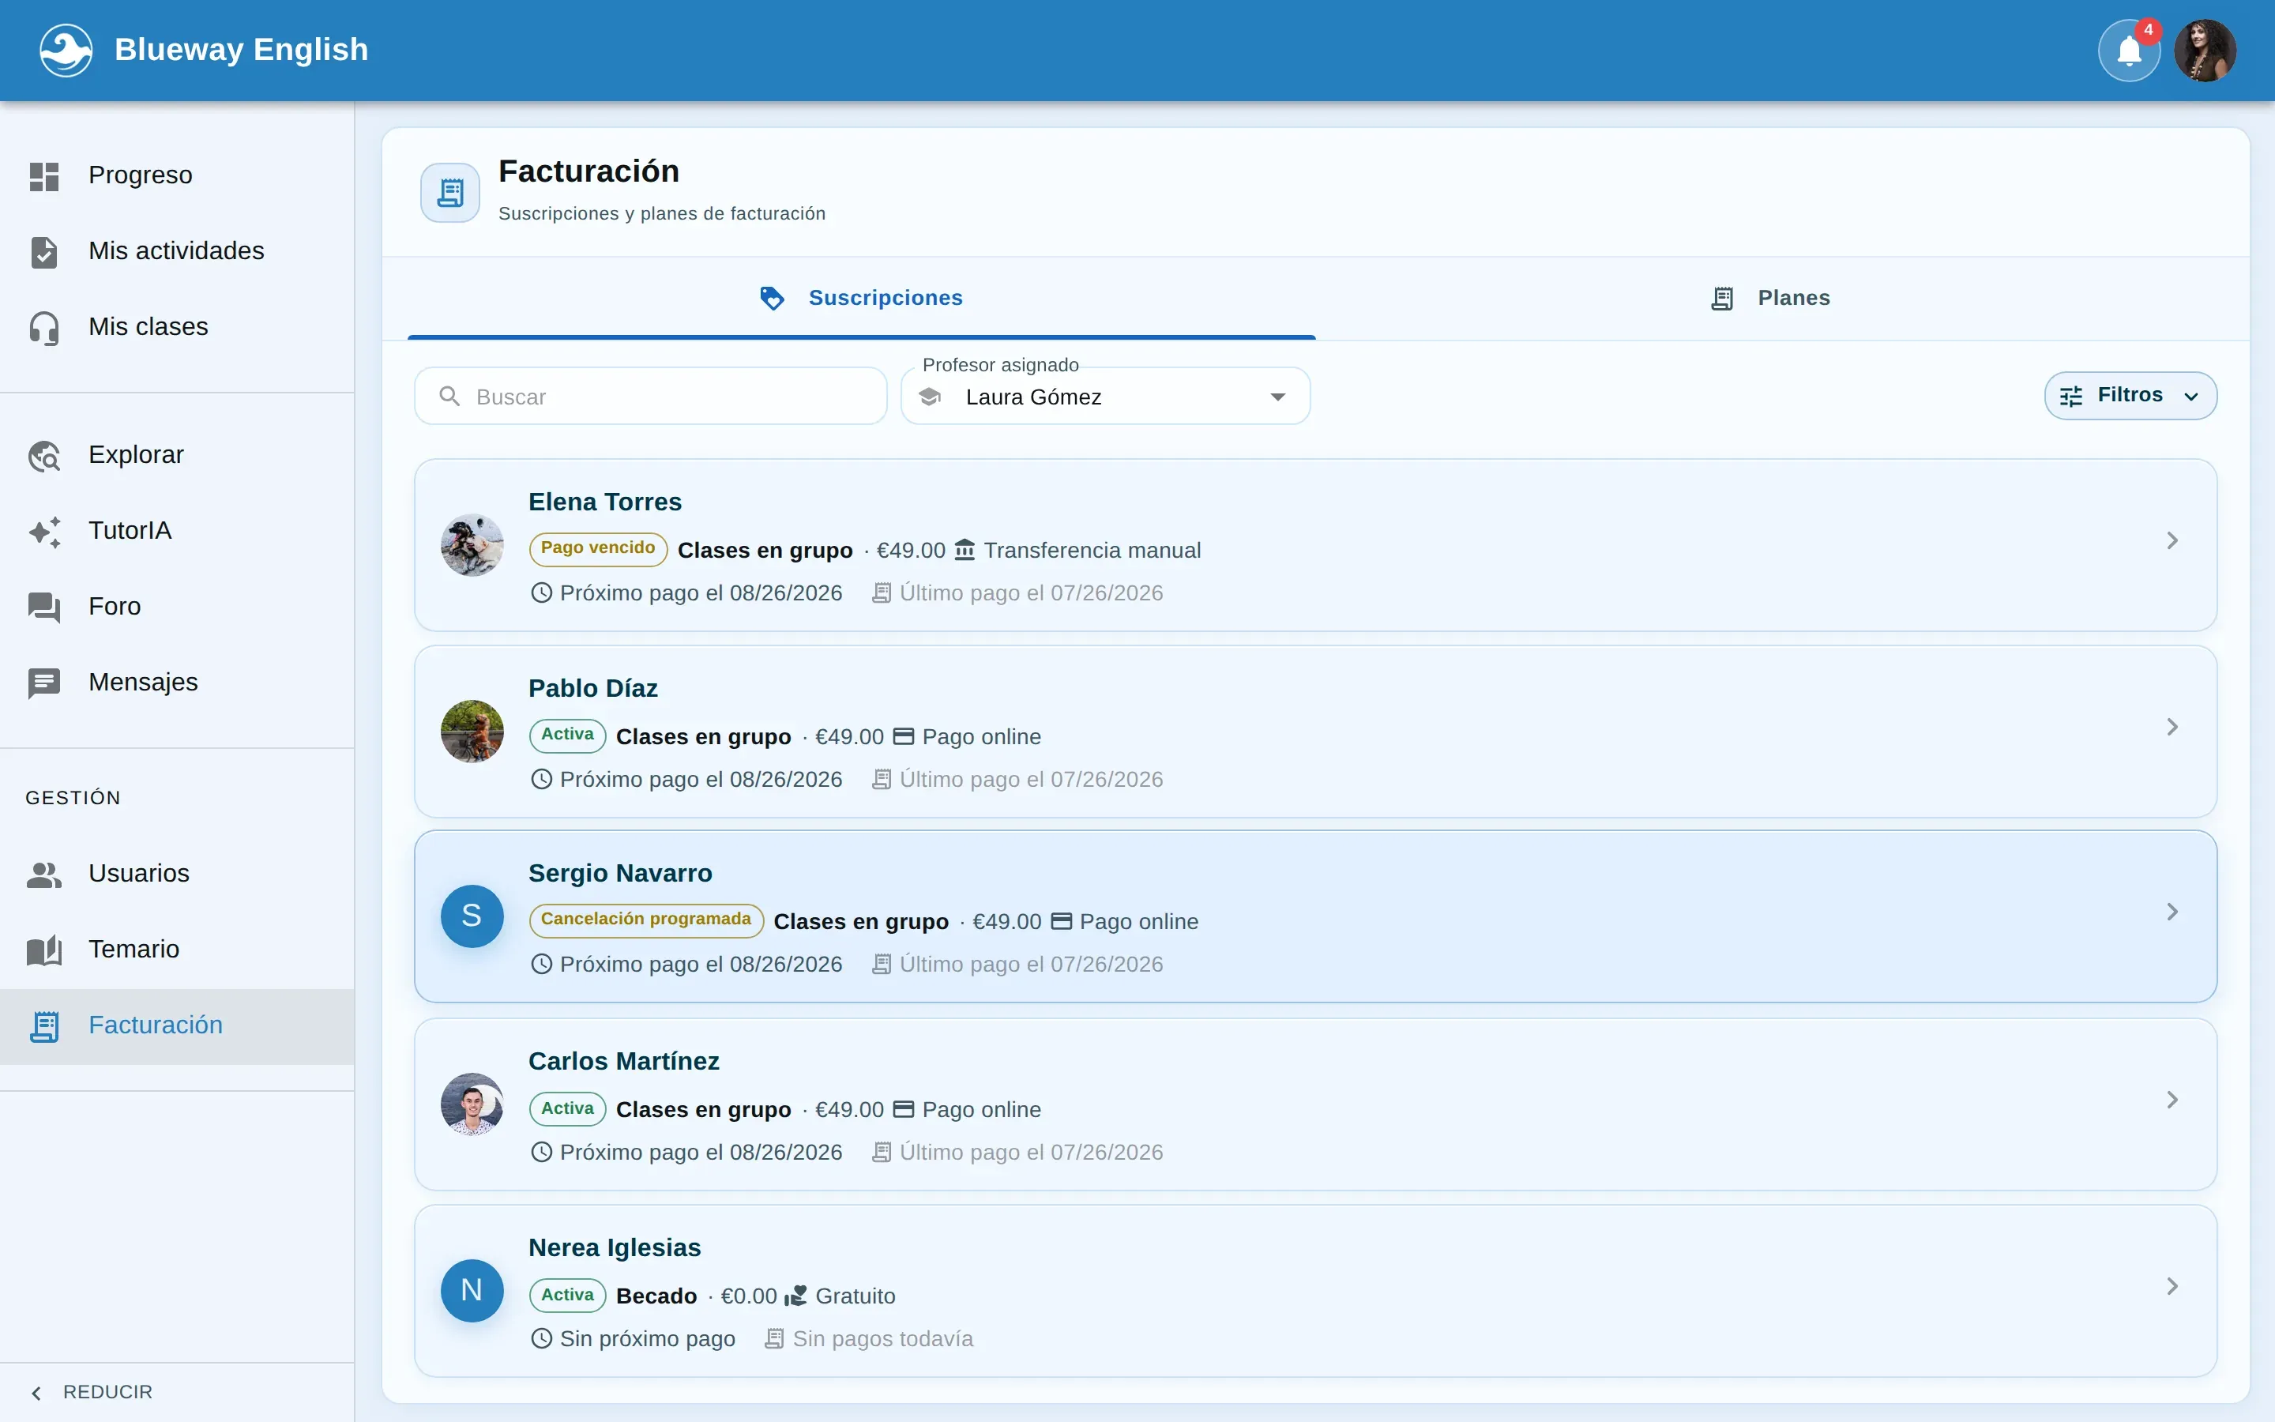Open the user profile avatar menu
Screen dimensions: 2275x1422
2205,51
